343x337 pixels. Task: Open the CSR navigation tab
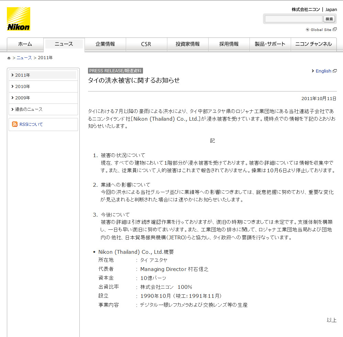pos(146,44)
